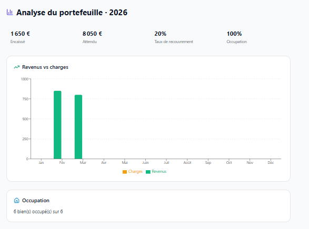309x229 pixels.
Task: Click the "Taux de recouvrement" label
Action: [x=174, y=41]
